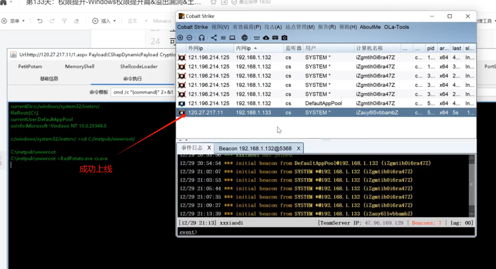
Task: Click the 192.168.1.133 internal IP cell
Action: coord(253,113)
